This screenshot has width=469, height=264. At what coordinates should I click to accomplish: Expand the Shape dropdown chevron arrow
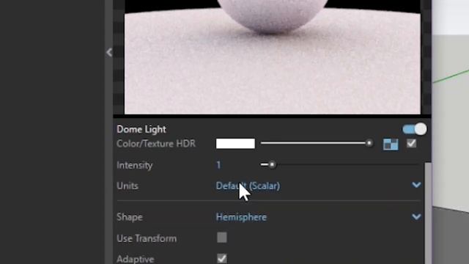416,216
